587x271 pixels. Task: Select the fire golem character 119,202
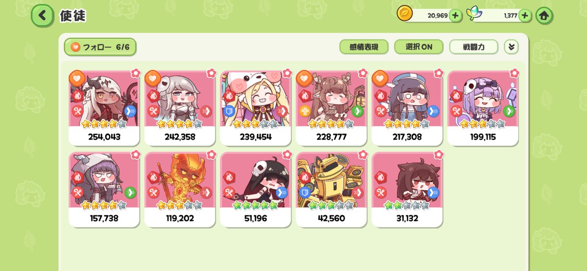180,190
